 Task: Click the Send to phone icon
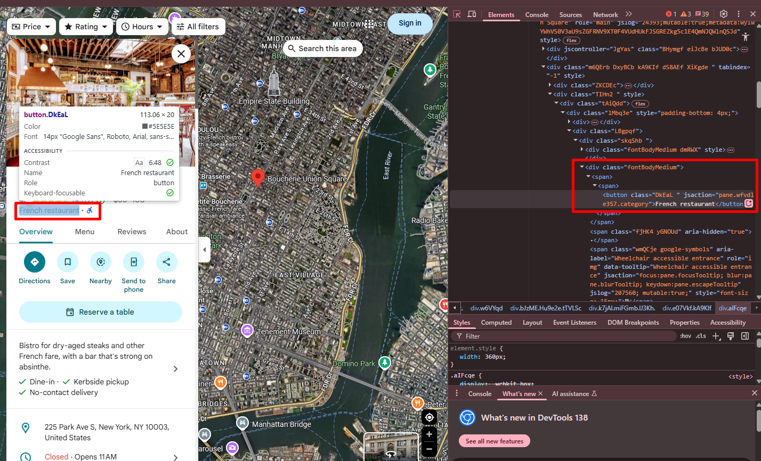(x=134, y=262)
